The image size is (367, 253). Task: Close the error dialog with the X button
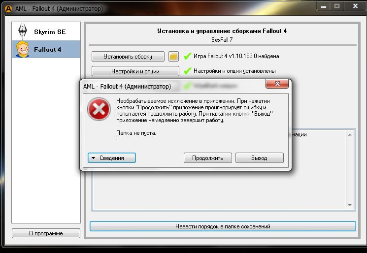[277, 85]
